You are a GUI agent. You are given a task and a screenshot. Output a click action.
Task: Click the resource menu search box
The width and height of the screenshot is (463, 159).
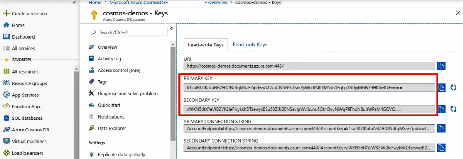click(x=128, y=32)
